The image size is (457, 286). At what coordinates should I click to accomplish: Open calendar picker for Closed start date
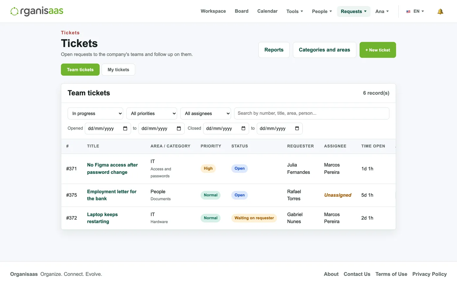point(243,128)
